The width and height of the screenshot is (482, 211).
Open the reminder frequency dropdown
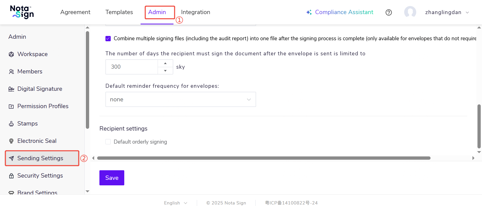pyautogui.click(x=180, y=99)
